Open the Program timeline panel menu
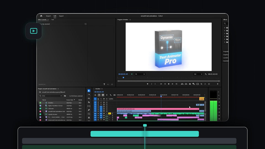The image size is (265, 149). pyautogui.click(x=130, y=20)
